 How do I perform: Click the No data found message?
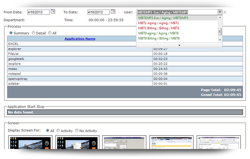21,112
